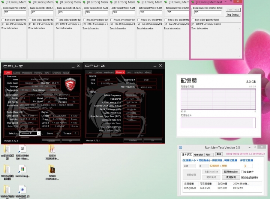Click the 使用說明 button in Run MemTest

pyautogui.click(x=231, y=177)
